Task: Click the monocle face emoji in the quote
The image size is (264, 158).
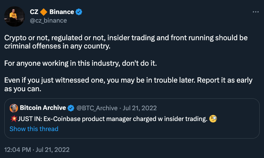Action: click(x=213, y=119)
